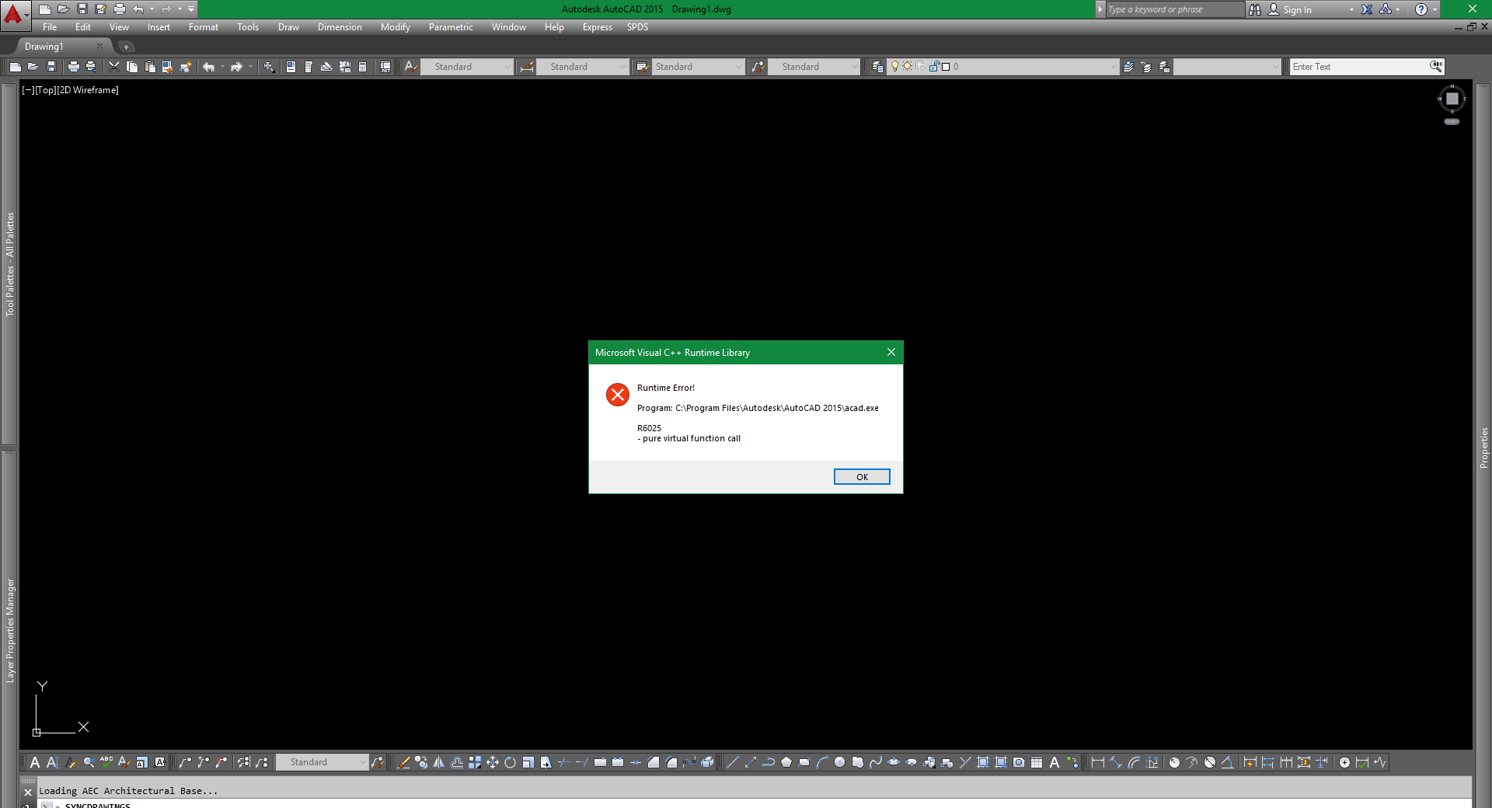
Task: Open the Table Style dropdown showing Standard
Action: point(699,67)
